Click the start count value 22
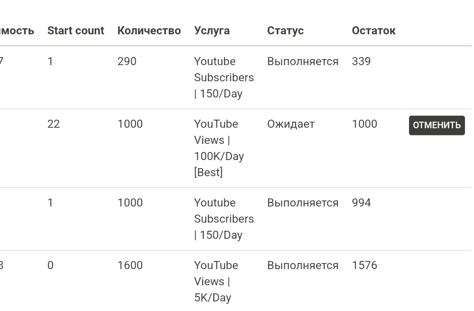This screenshot has width=474, height=311. [x=53, y=124]
